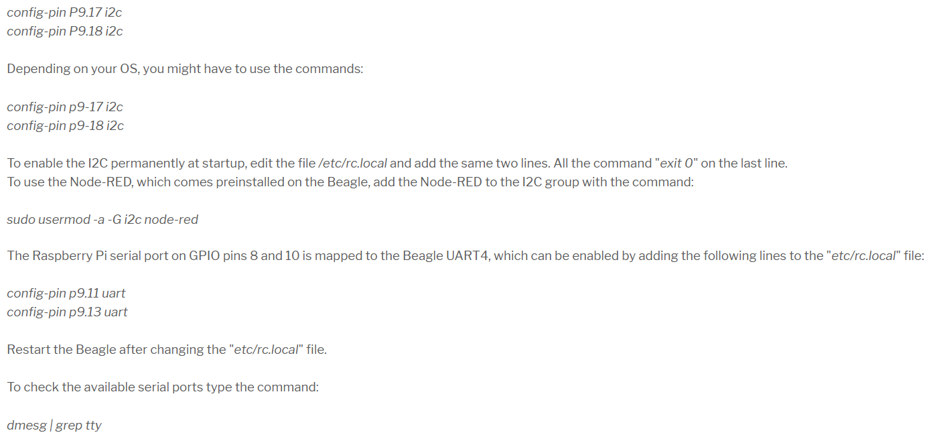Click the 'config-pin P9.17 i2c' command line

pyautogui.click(x=64, y=12)
